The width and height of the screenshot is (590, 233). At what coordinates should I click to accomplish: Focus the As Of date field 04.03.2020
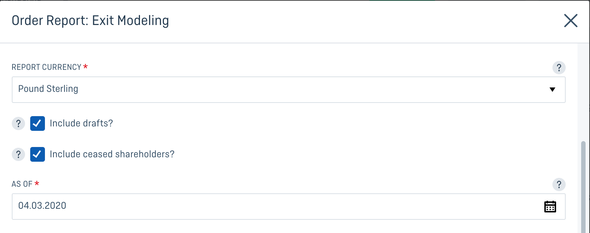click(x=288, y=207)
